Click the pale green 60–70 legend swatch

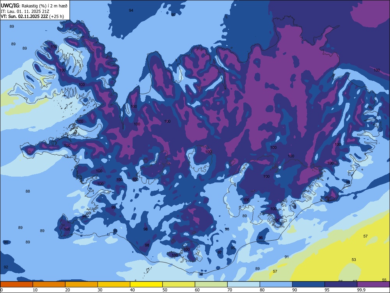click(211, 284)
